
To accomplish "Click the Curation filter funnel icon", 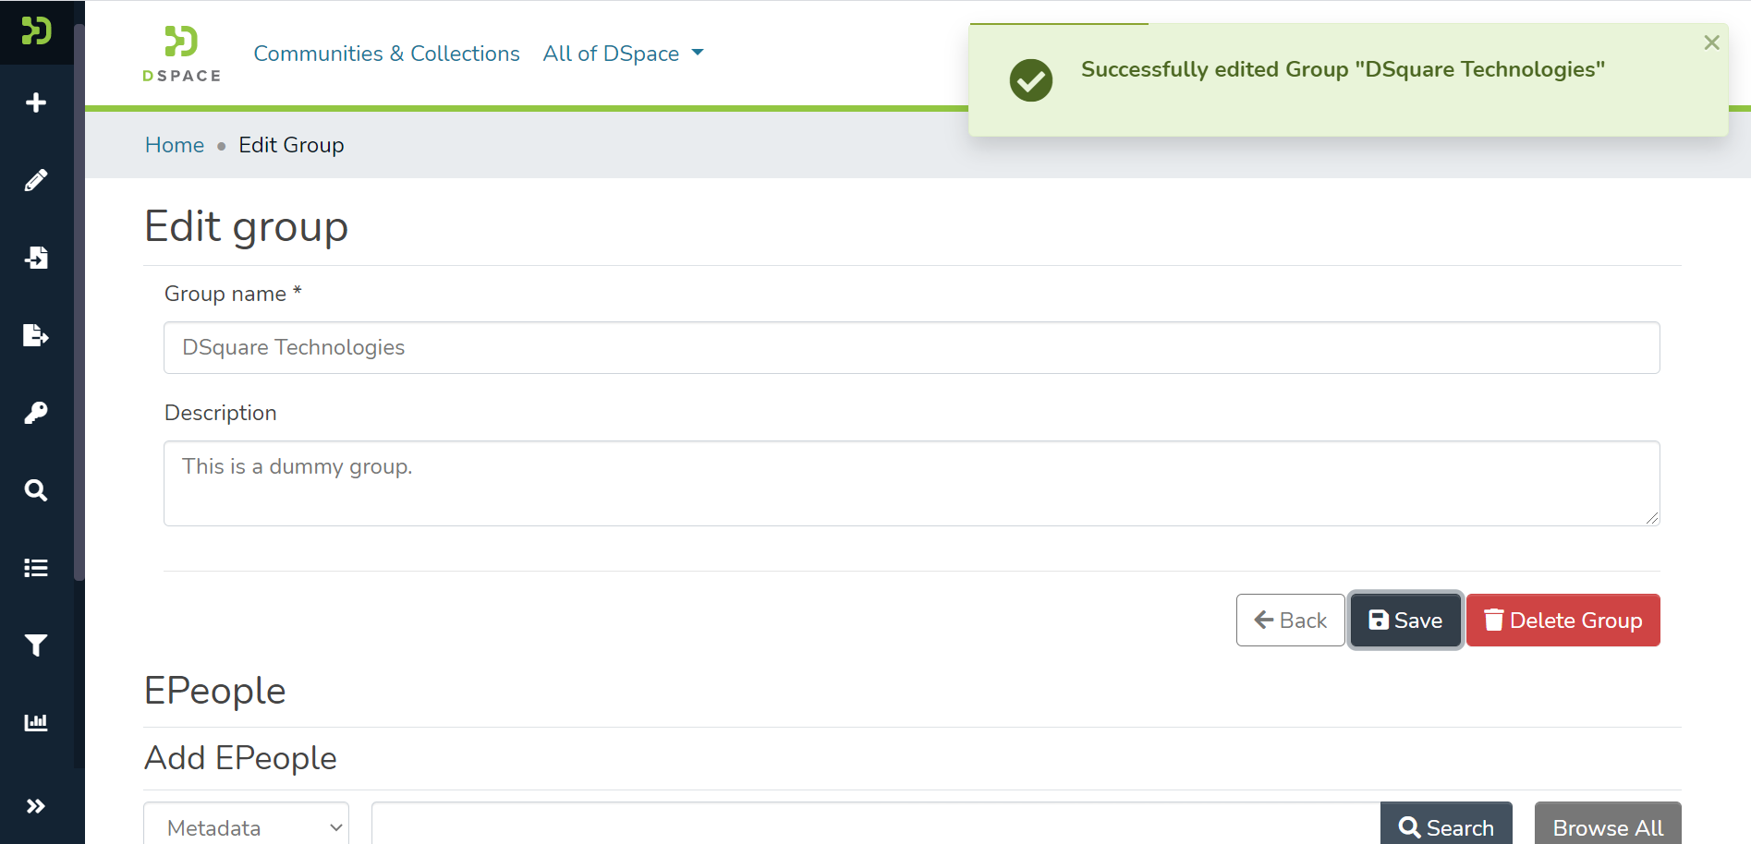I will (36, 645).
